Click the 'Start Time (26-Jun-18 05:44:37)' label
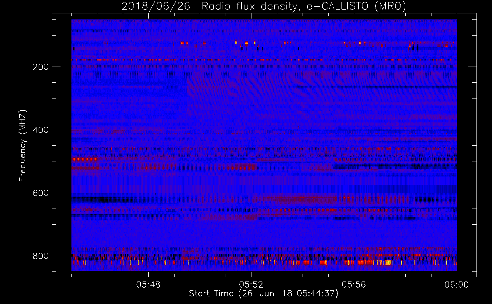The image size is (492, 304). coord(264,294)
